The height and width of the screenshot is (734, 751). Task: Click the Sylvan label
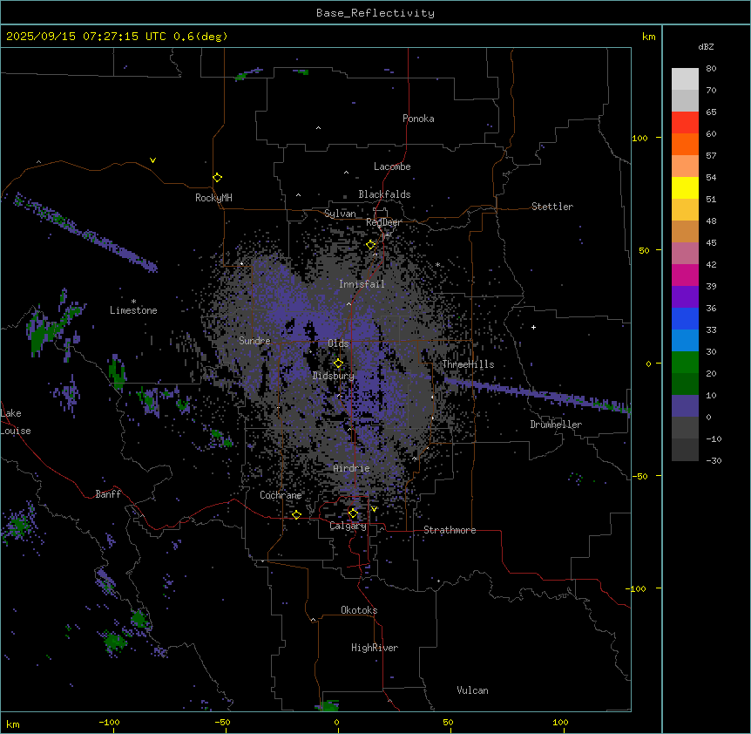coord(340,214)
